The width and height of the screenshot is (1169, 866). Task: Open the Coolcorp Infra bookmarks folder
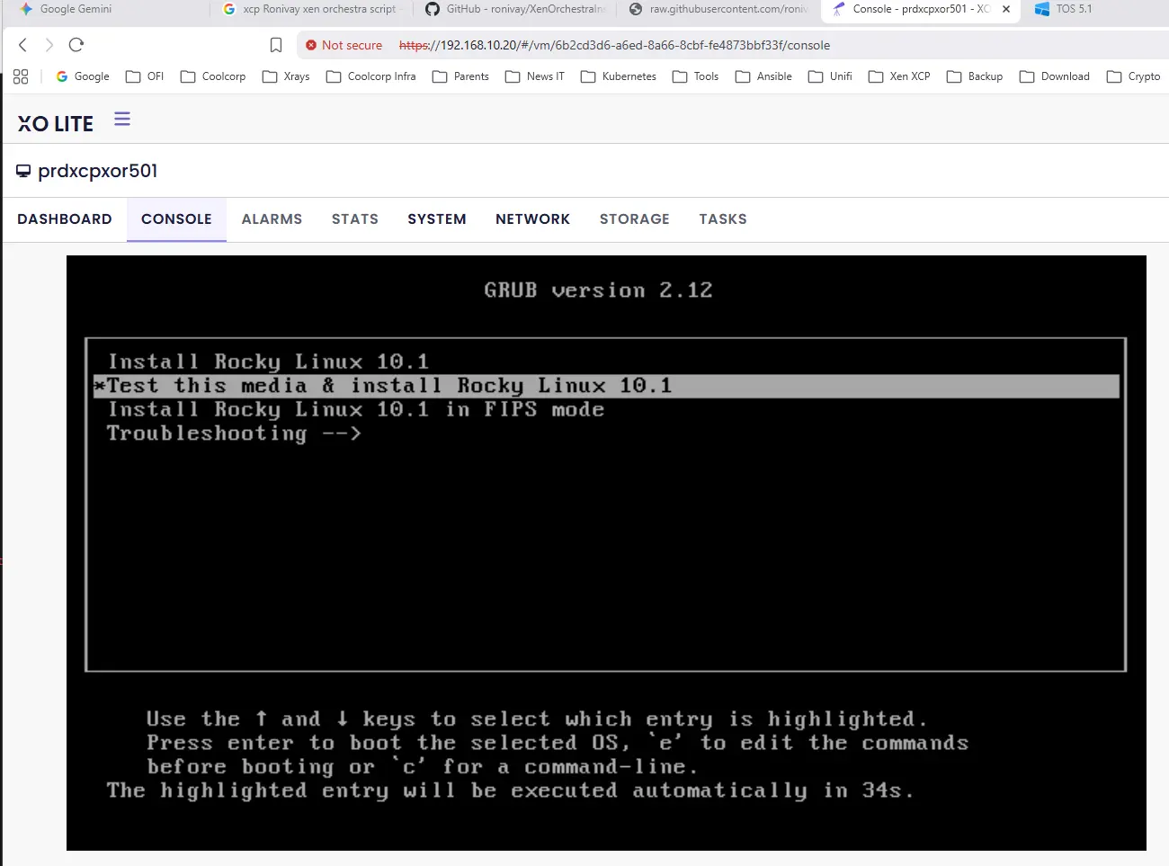tap(371, 76)
